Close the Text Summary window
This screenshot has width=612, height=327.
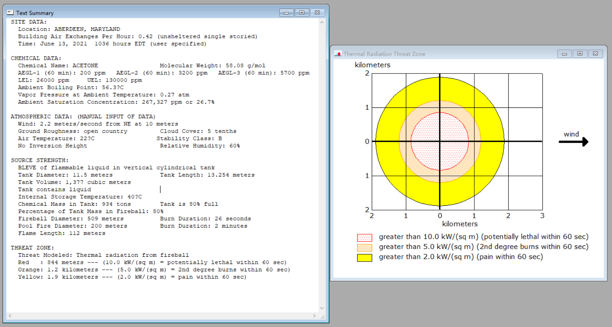coord(317,13)
